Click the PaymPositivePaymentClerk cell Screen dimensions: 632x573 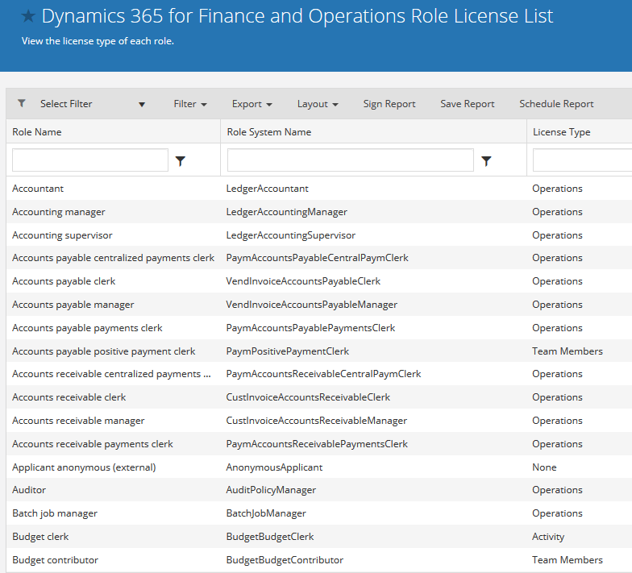[287, 351]
